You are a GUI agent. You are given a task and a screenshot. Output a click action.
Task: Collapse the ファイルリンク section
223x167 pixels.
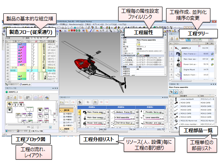(x=122, y=56)
